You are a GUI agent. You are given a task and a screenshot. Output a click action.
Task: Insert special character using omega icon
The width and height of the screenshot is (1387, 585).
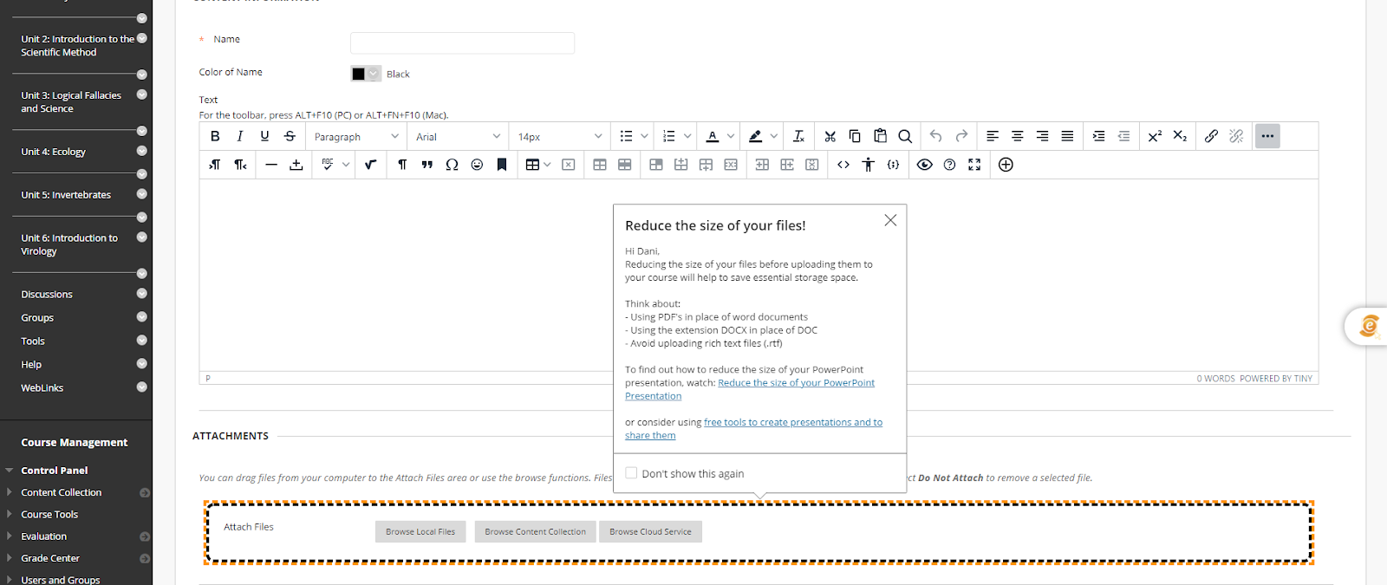pyautogui.click(x=452, y=165)
